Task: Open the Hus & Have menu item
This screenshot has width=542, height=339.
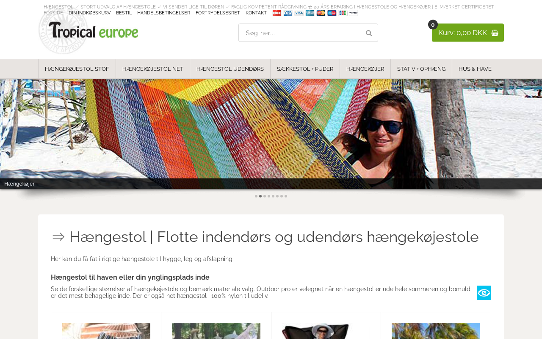Action: (x=475, y=69)
